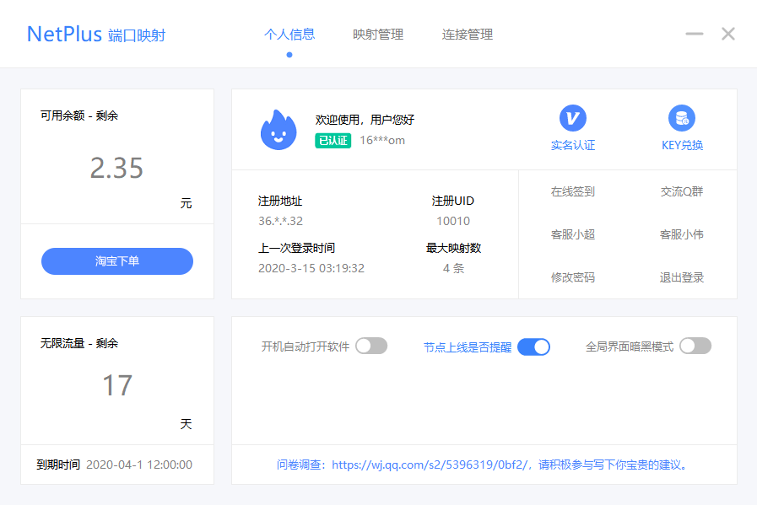This screenshot has height=505, width=757.
Task: Open the 问卷调查 survey URL
Action: (x=430, y=465)
